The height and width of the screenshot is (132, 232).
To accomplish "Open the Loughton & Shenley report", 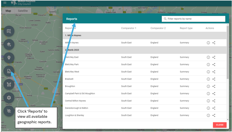I will (74, 115).
